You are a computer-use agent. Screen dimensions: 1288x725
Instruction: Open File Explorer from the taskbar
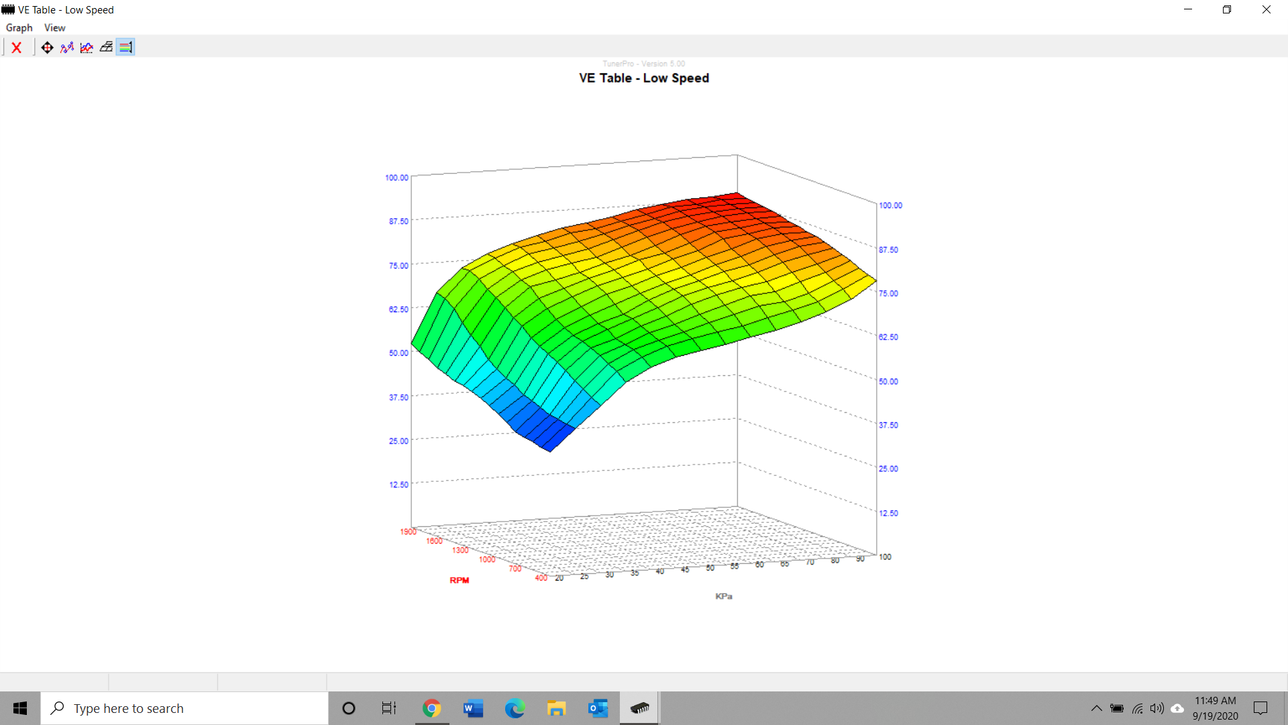point(556,708)
